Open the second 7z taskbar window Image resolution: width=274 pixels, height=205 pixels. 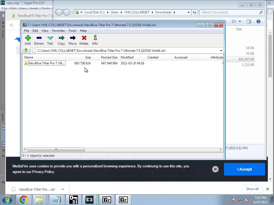click(123, 200)
